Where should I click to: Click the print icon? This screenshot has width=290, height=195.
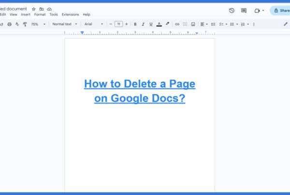coord(10,24)
